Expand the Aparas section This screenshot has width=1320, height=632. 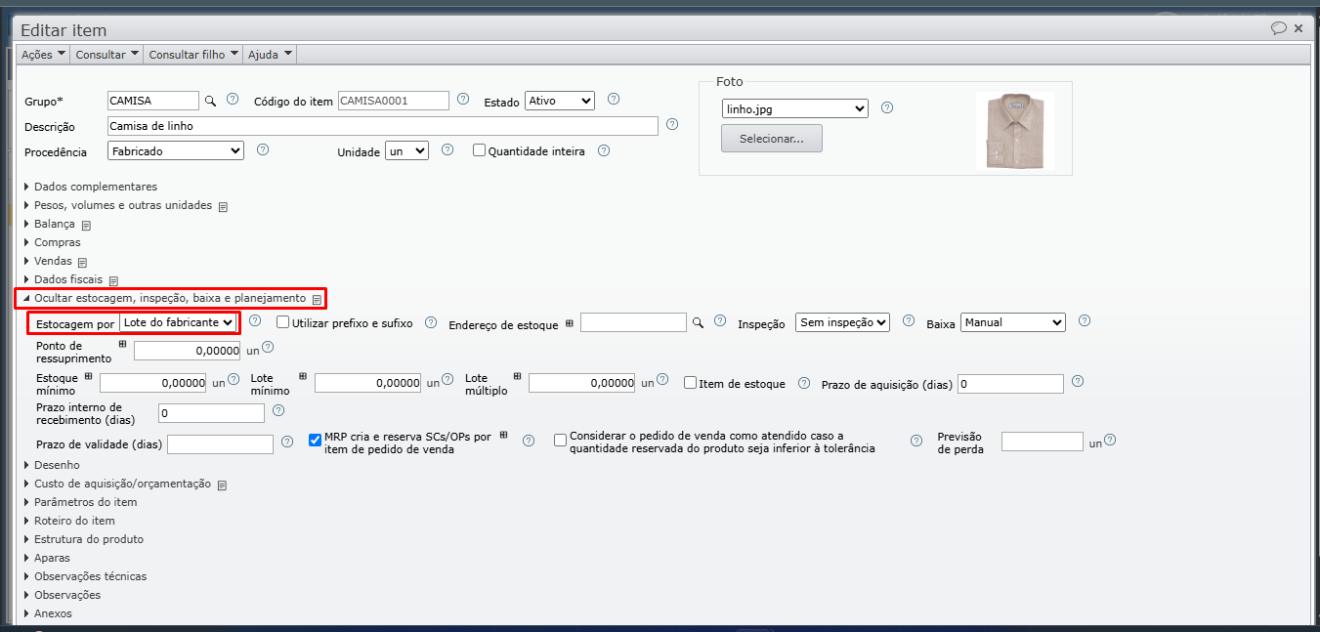[47, 558]
